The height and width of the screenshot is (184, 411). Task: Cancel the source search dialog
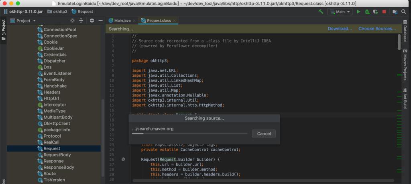264,134
